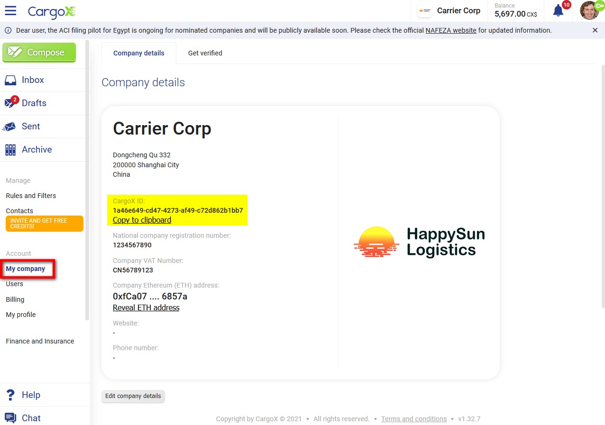605x425 pixels.
Task: Click the HappySun Logistics logo image
Action: 419,242
